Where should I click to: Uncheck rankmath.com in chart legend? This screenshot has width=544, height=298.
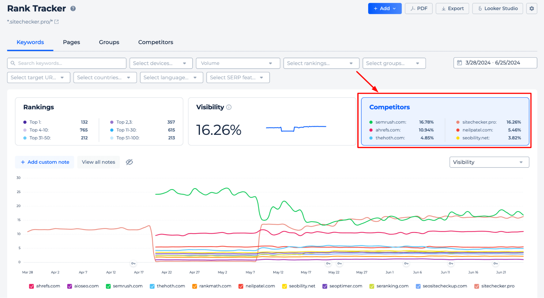tap(195, 286)
